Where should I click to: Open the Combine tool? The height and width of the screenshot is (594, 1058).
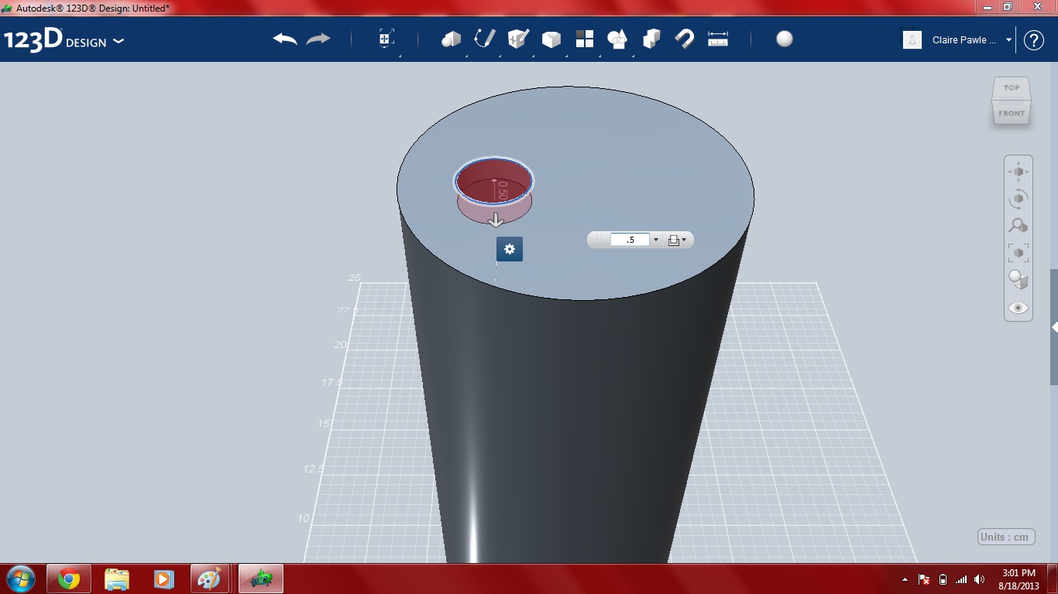[651, 39]
